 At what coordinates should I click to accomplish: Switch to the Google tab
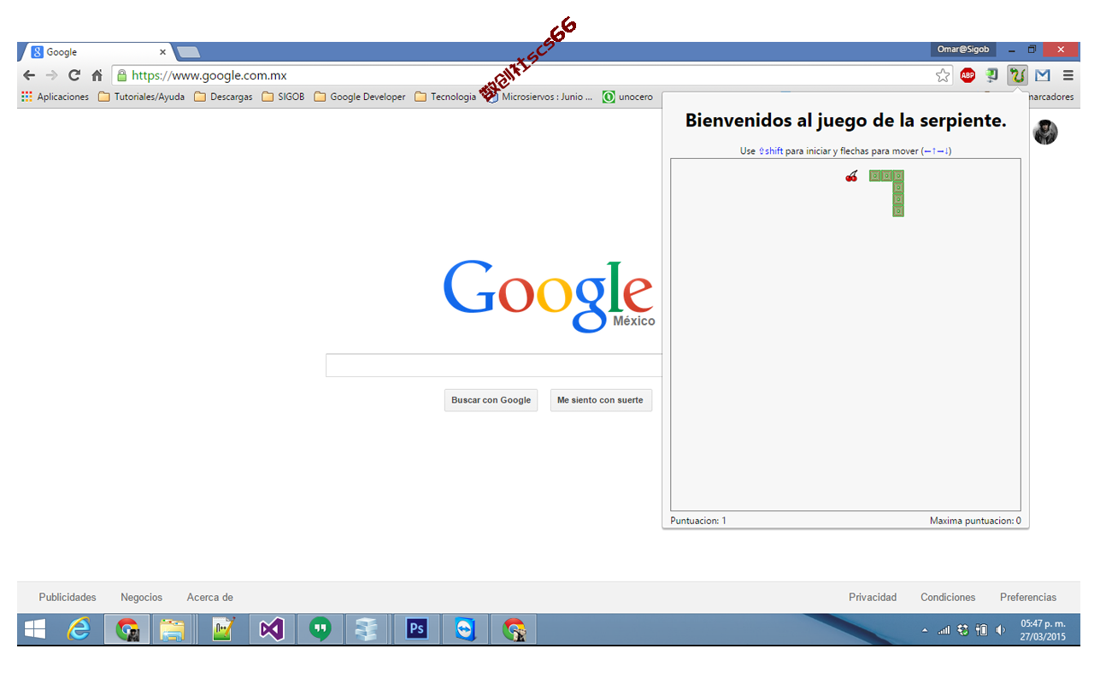pyautogui.click(x=96, y=51)
